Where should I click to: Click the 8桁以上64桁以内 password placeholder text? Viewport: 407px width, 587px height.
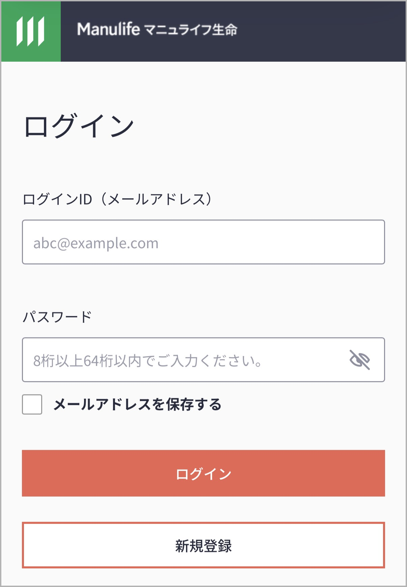pyautogui.click(x=147, y=361)
